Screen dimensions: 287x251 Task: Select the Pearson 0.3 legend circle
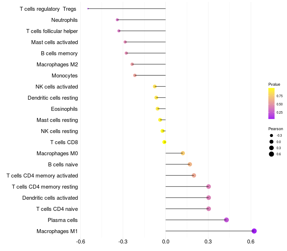tap(272, 148)
